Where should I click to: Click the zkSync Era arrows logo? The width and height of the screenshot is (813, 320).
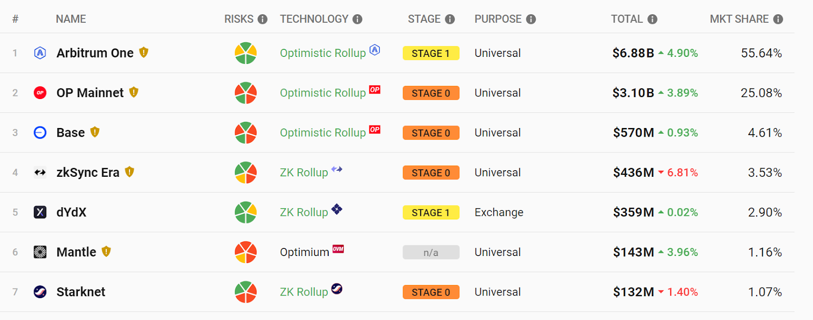point(40,173)
